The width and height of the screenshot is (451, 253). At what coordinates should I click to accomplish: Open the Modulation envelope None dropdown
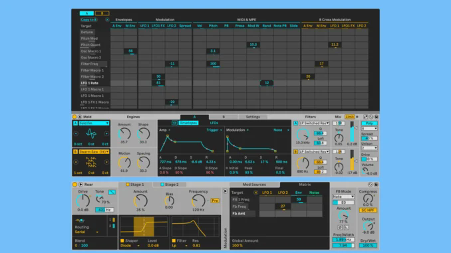pyautogui.click(x=281, y=130)
